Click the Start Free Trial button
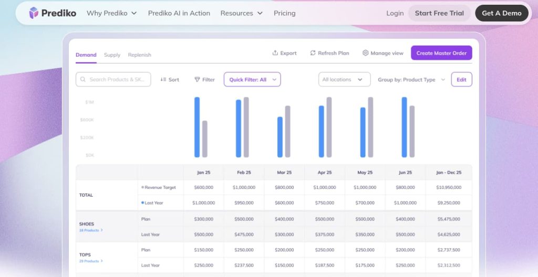Viewport: 538px width, 277px height. pos(439,13)
